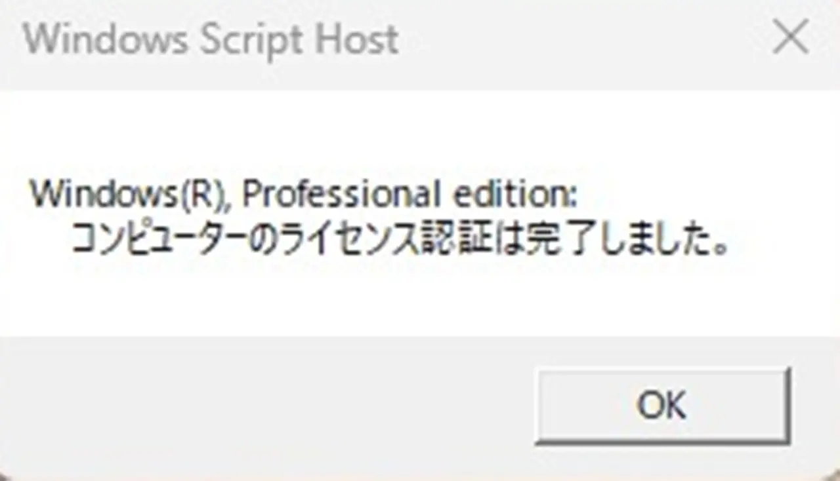Click the first word "Windows" in the title bar
840x481 pixels.
(x=105, y=40)
